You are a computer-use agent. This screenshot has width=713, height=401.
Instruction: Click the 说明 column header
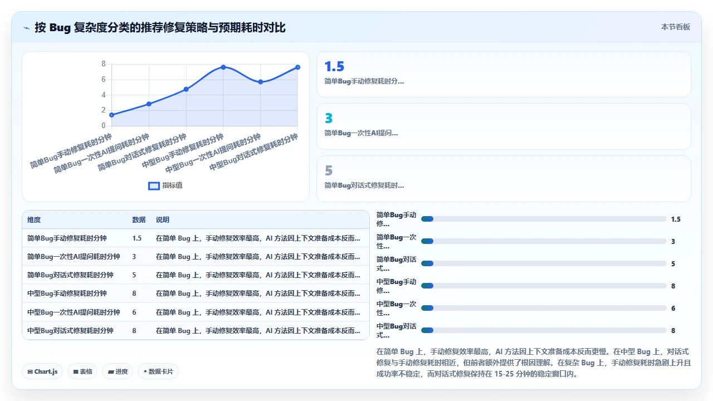[x=163, y=220]
